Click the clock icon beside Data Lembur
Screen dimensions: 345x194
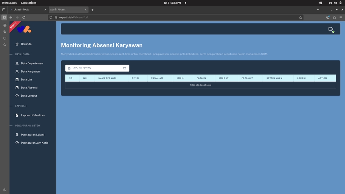tap(17, 96)
